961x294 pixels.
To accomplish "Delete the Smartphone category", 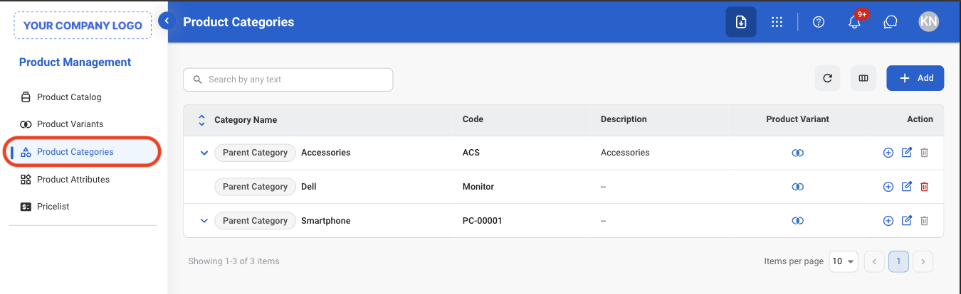I will [x=925, y=221].
